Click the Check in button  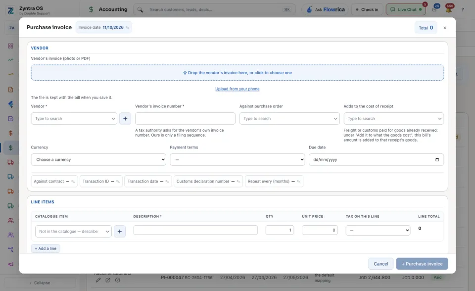(x=367, y=10)
